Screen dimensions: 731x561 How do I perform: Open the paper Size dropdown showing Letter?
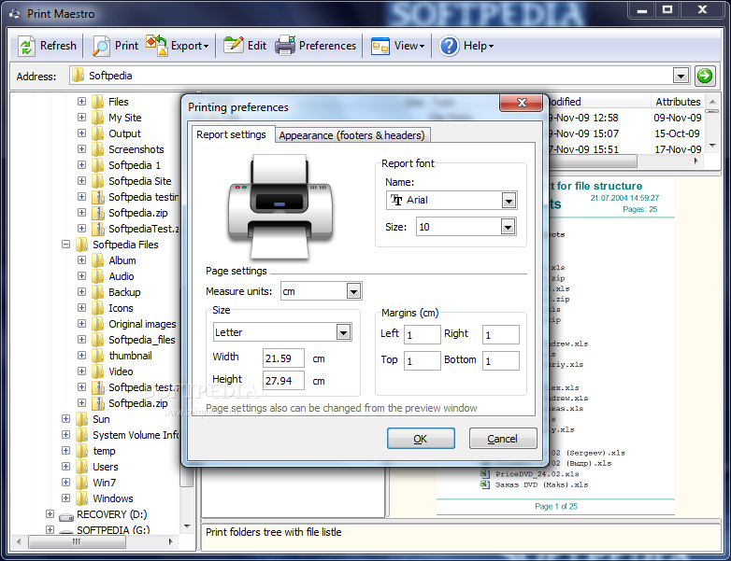pos(344,332)
